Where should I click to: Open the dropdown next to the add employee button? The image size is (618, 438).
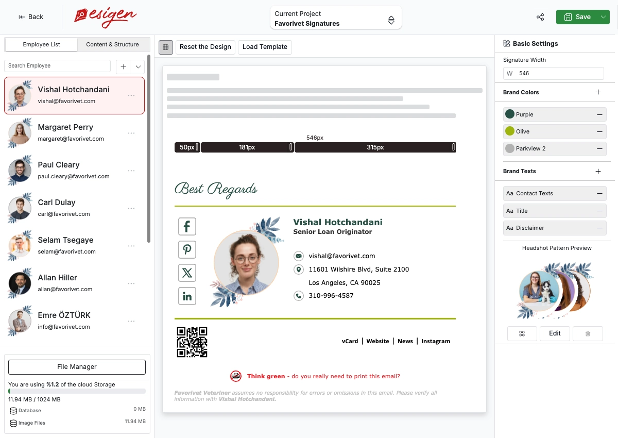(138, 66)
